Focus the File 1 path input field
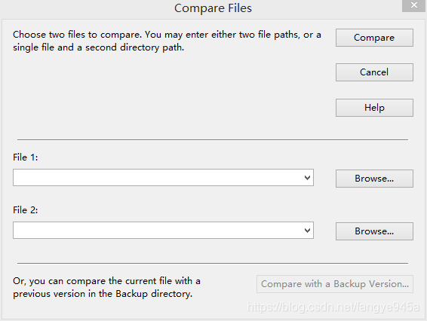This screenshot has height=321, width=427. [x=158, y=178]
